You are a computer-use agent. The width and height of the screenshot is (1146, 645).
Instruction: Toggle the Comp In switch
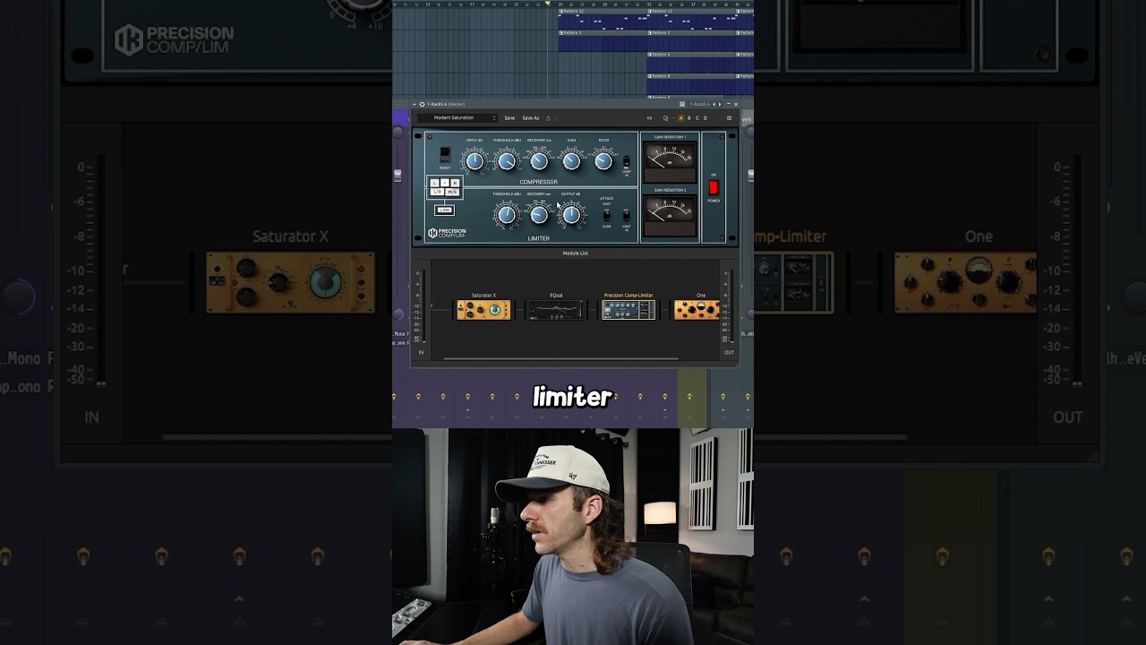[x=627, y=162]
